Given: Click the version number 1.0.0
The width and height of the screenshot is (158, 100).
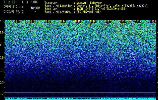Looking at the screenshot, I should pyautogui.click(x=34, y=2).
